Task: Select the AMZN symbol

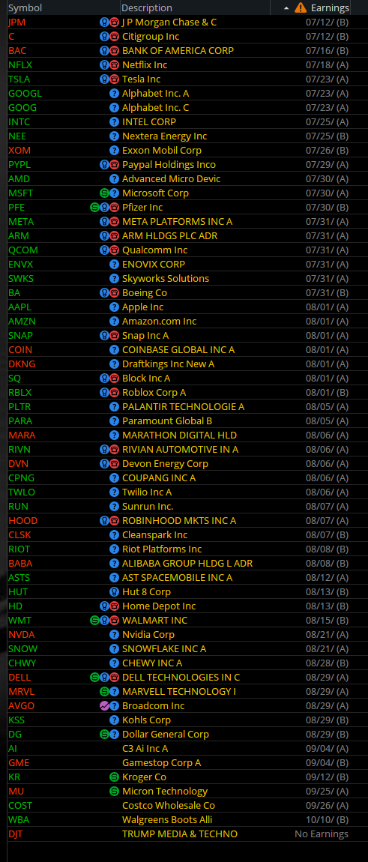Action: (22, 322)
